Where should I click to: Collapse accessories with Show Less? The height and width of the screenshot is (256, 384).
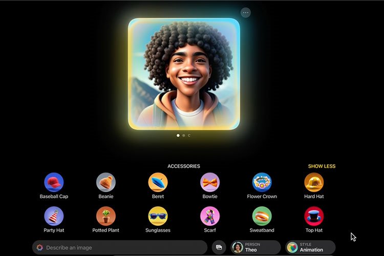click(322, 166)
